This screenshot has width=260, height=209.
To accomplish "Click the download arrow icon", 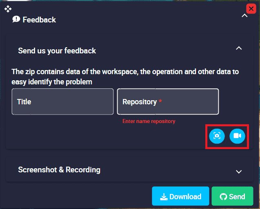I will pos(164,197).
